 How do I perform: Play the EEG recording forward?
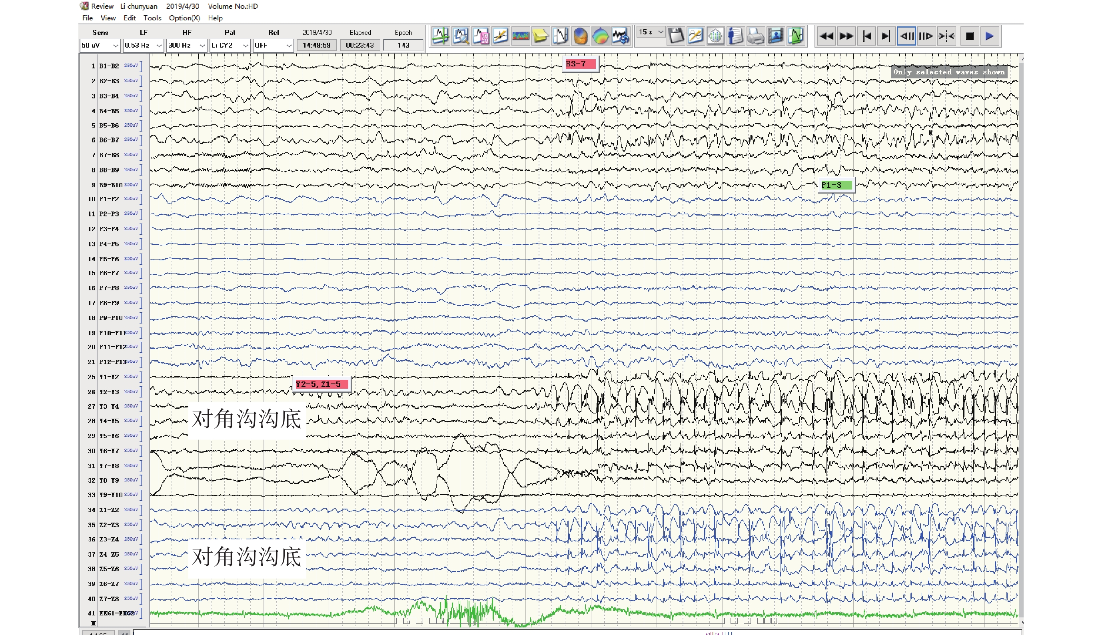tap(990, 36)
